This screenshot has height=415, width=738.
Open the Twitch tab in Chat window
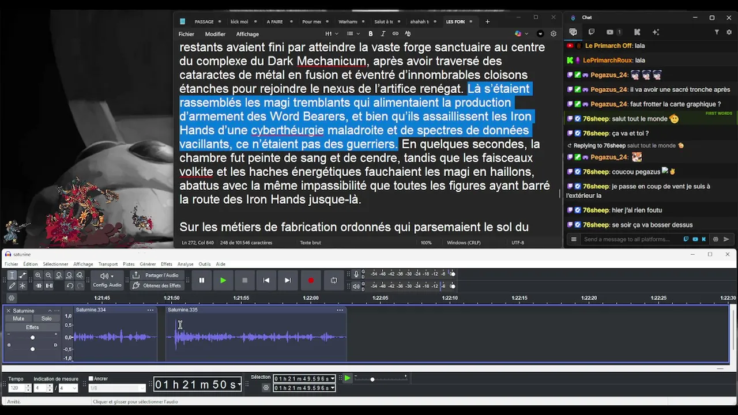pos(592,32)
